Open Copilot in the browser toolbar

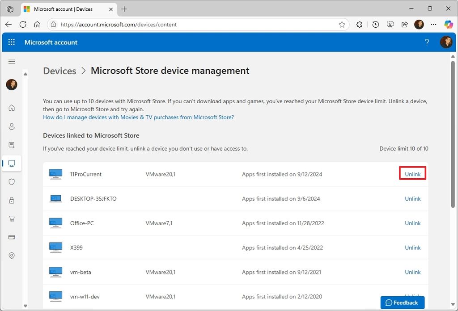(x=449, y=24)
